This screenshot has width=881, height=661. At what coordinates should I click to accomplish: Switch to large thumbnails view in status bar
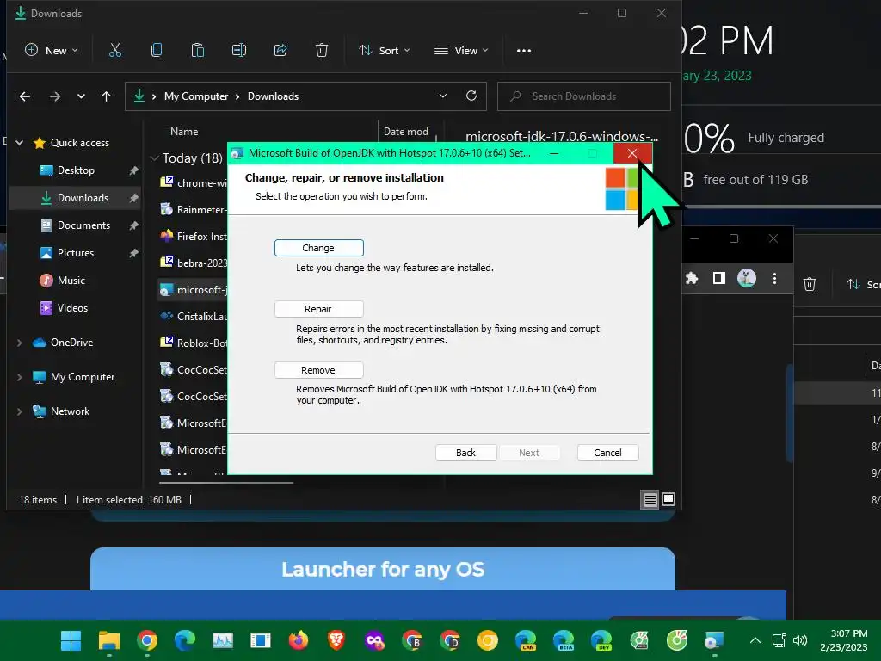(x=668, y=499)
